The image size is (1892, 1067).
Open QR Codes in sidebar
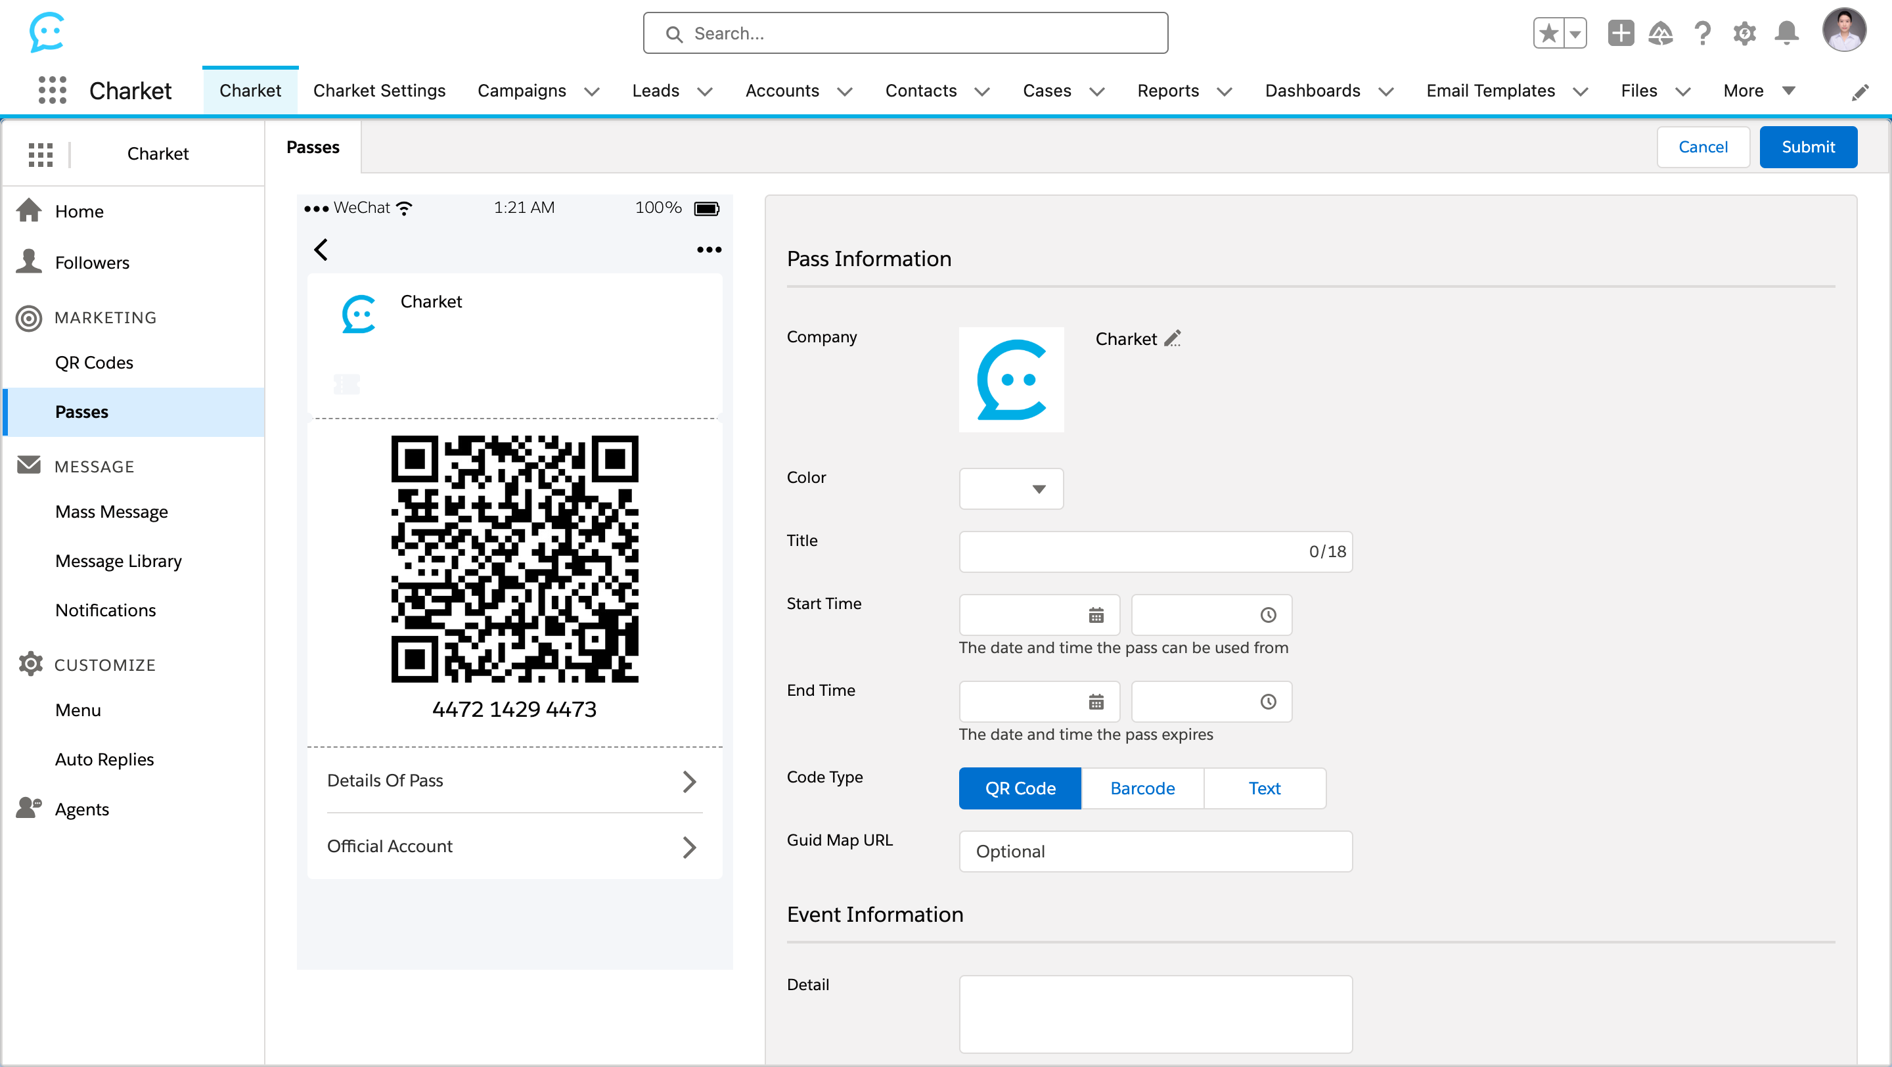tap(94, 363)
